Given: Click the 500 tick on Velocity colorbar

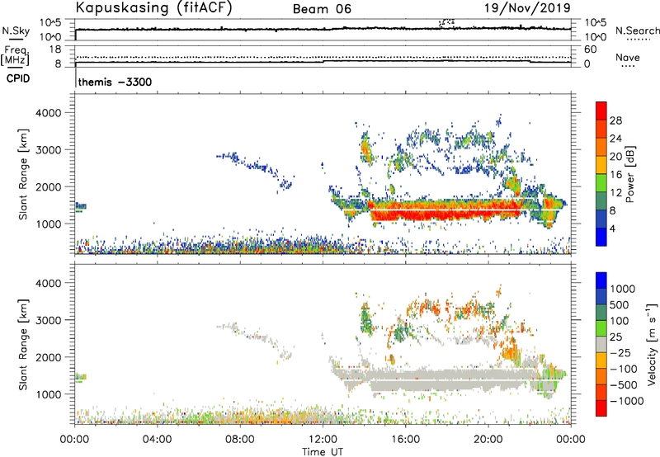Looking at the screenshot, I should [x=620, y=305].
